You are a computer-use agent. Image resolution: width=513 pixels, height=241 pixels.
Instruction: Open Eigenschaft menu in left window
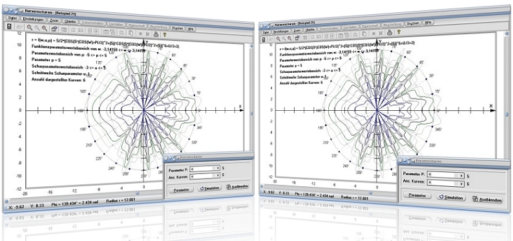click(136, 25)
